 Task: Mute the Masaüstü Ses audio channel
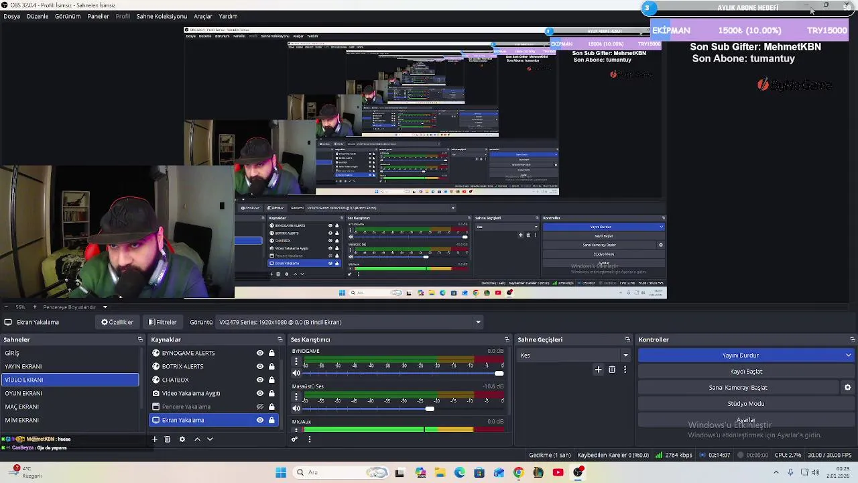tap(296, 409)
